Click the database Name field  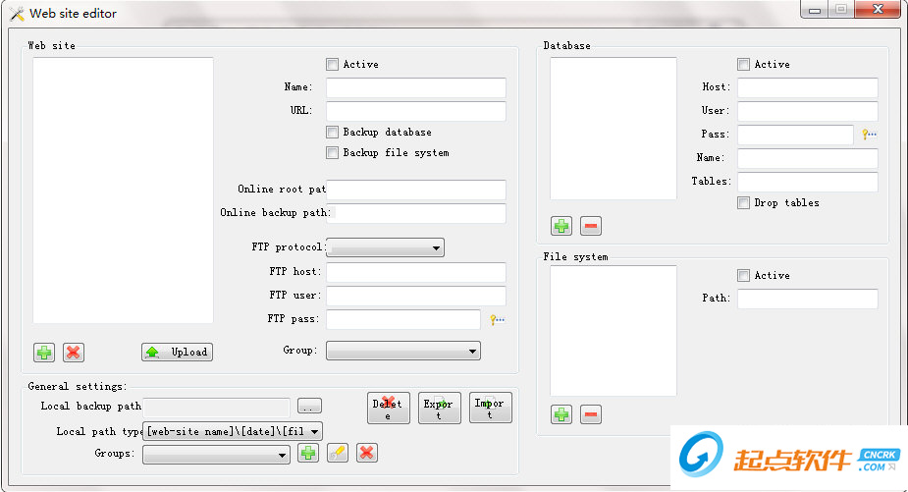click(x=807, y=158)
